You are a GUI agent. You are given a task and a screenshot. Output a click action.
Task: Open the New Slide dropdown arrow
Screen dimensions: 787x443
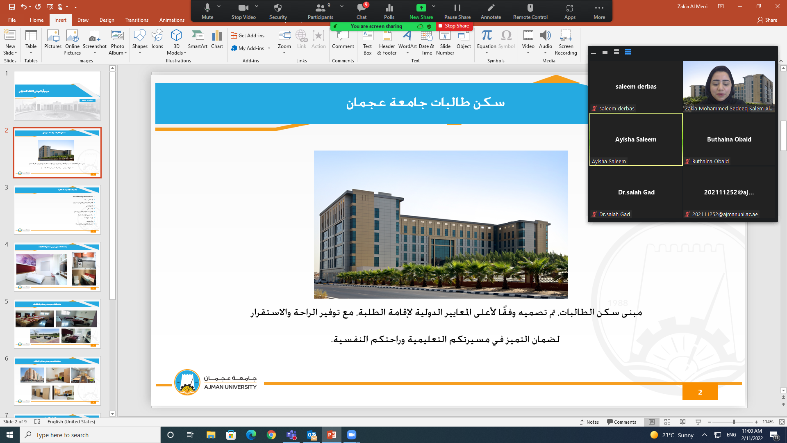(x=16, y=53)
